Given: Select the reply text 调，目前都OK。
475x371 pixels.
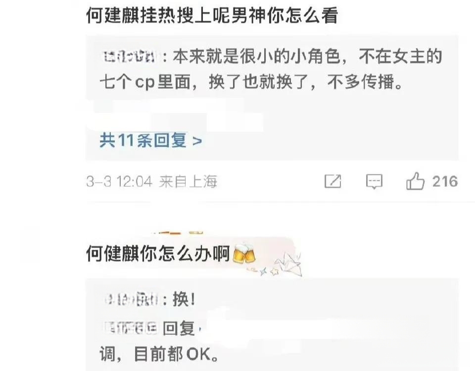Looking at the screenshot, I should (159, 354).
